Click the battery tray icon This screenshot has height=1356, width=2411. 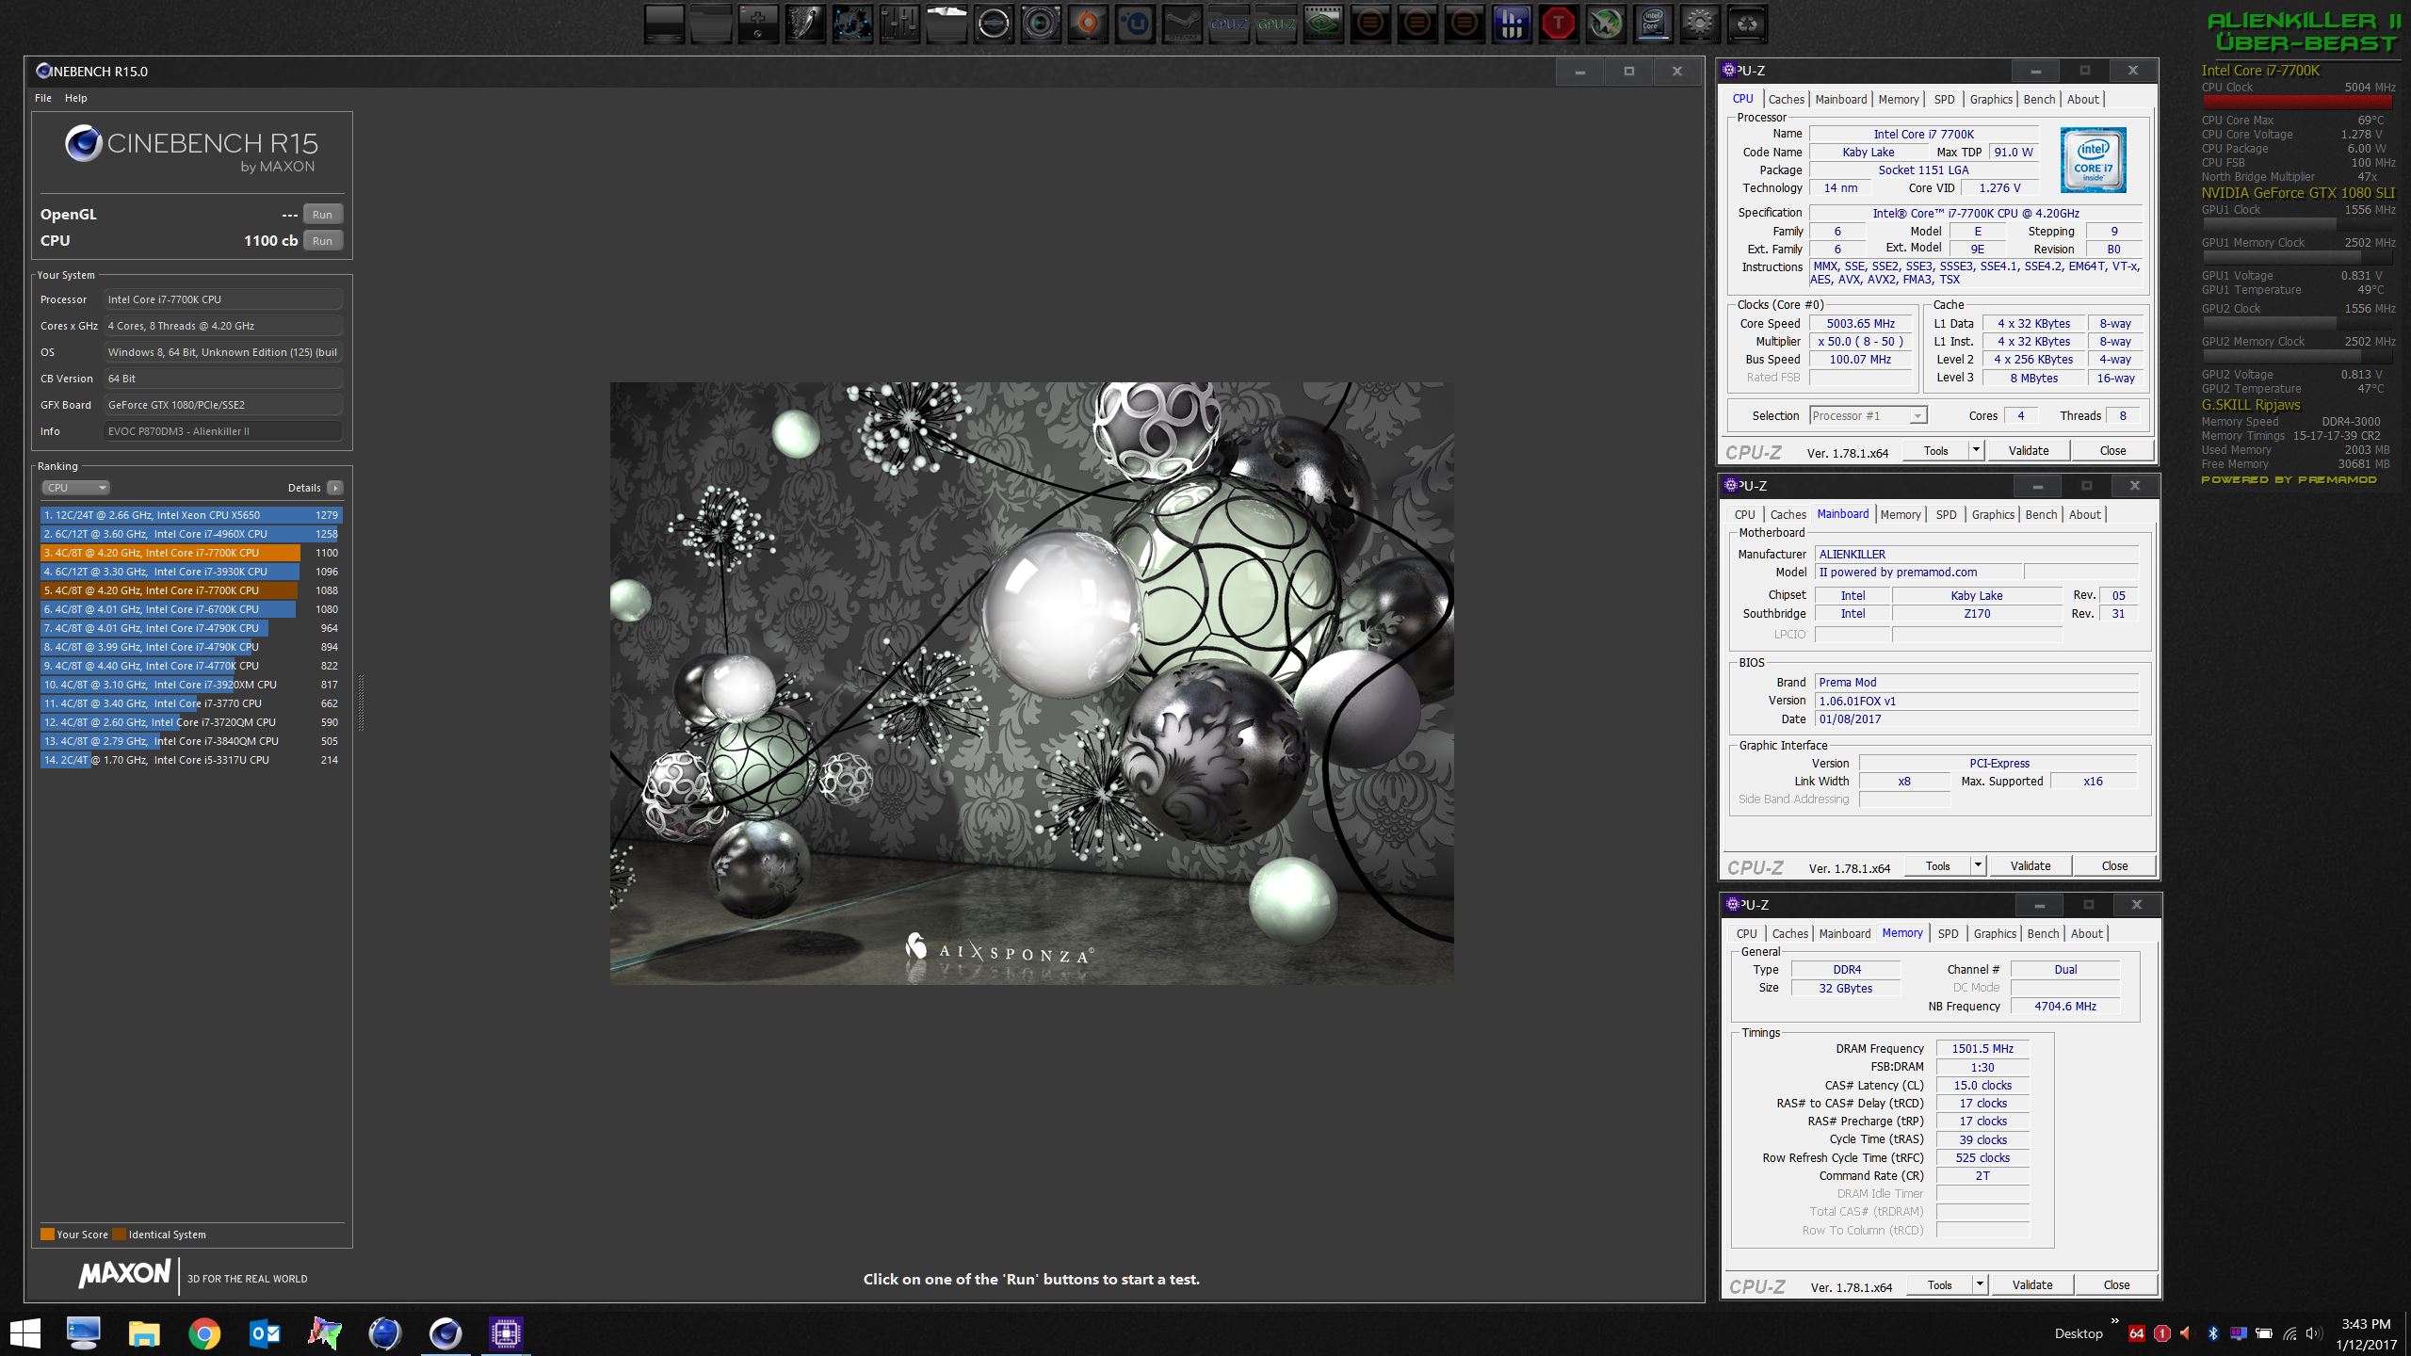click(2264, 1333)
